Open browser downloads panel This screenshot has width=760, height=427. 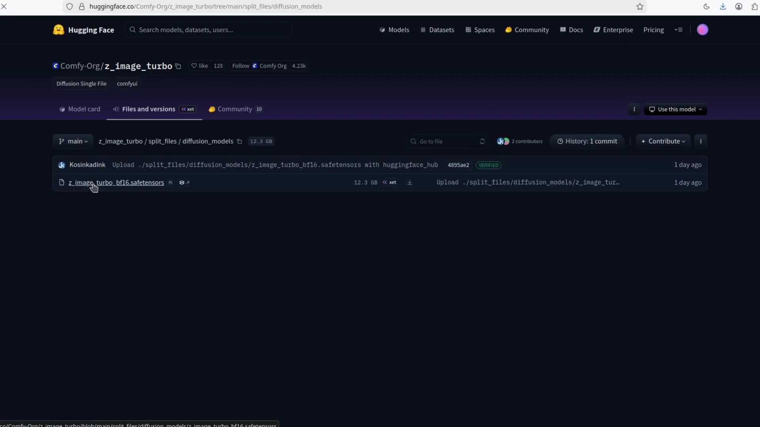coord(723,7)
